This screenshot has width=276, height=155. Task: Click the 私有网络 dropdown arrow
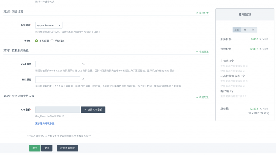59,25
